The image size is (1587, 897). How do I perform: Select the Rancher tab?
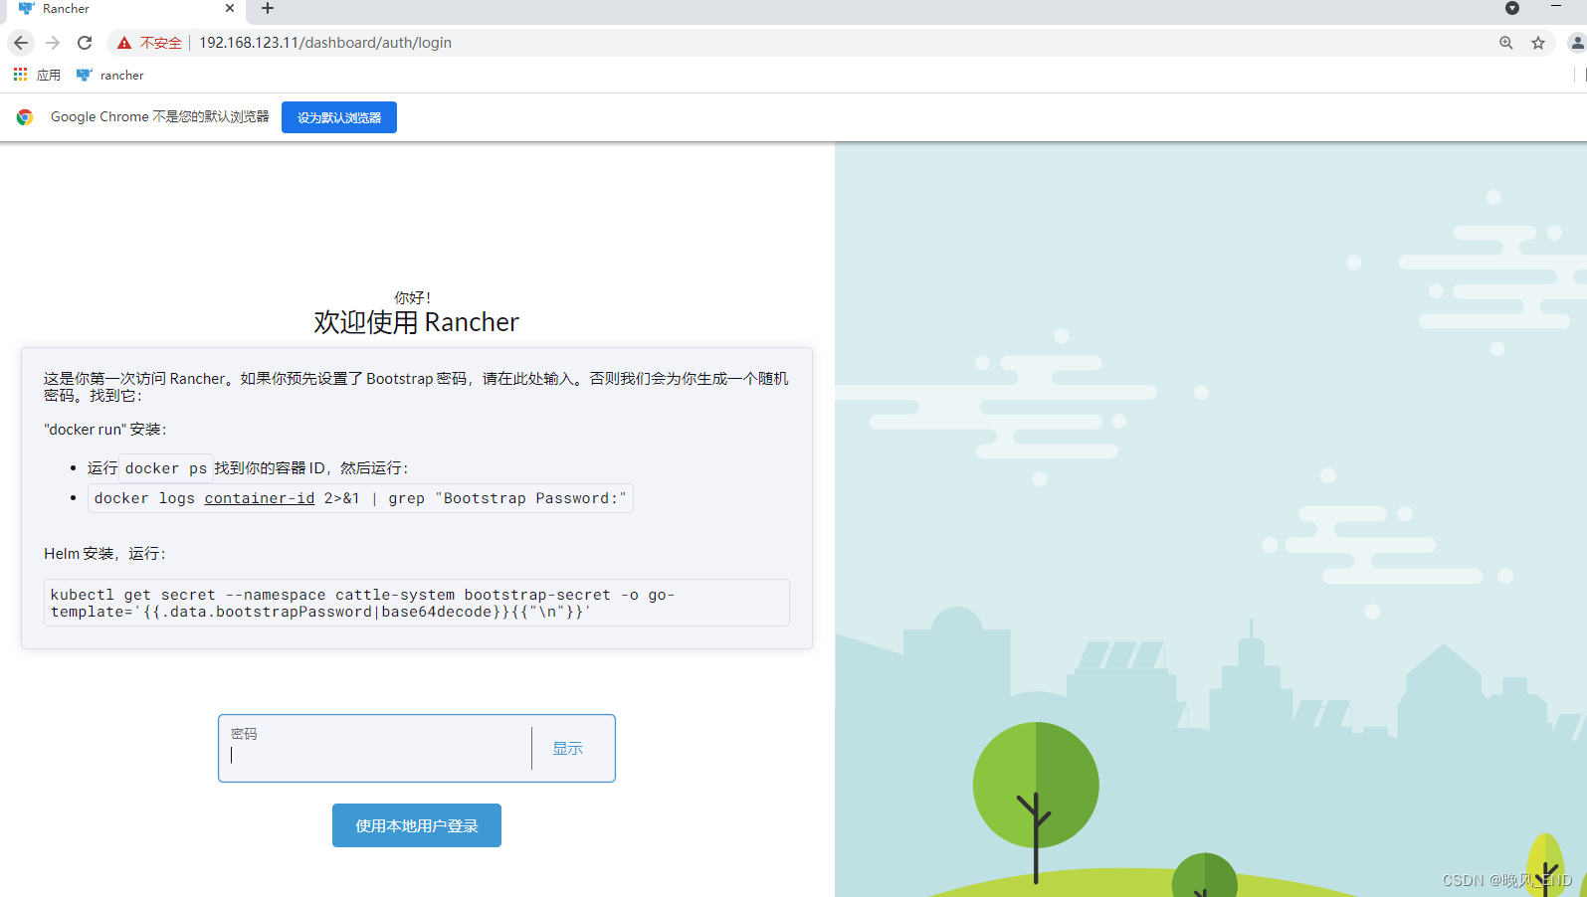pyautogui.click(x=124, y=9)
